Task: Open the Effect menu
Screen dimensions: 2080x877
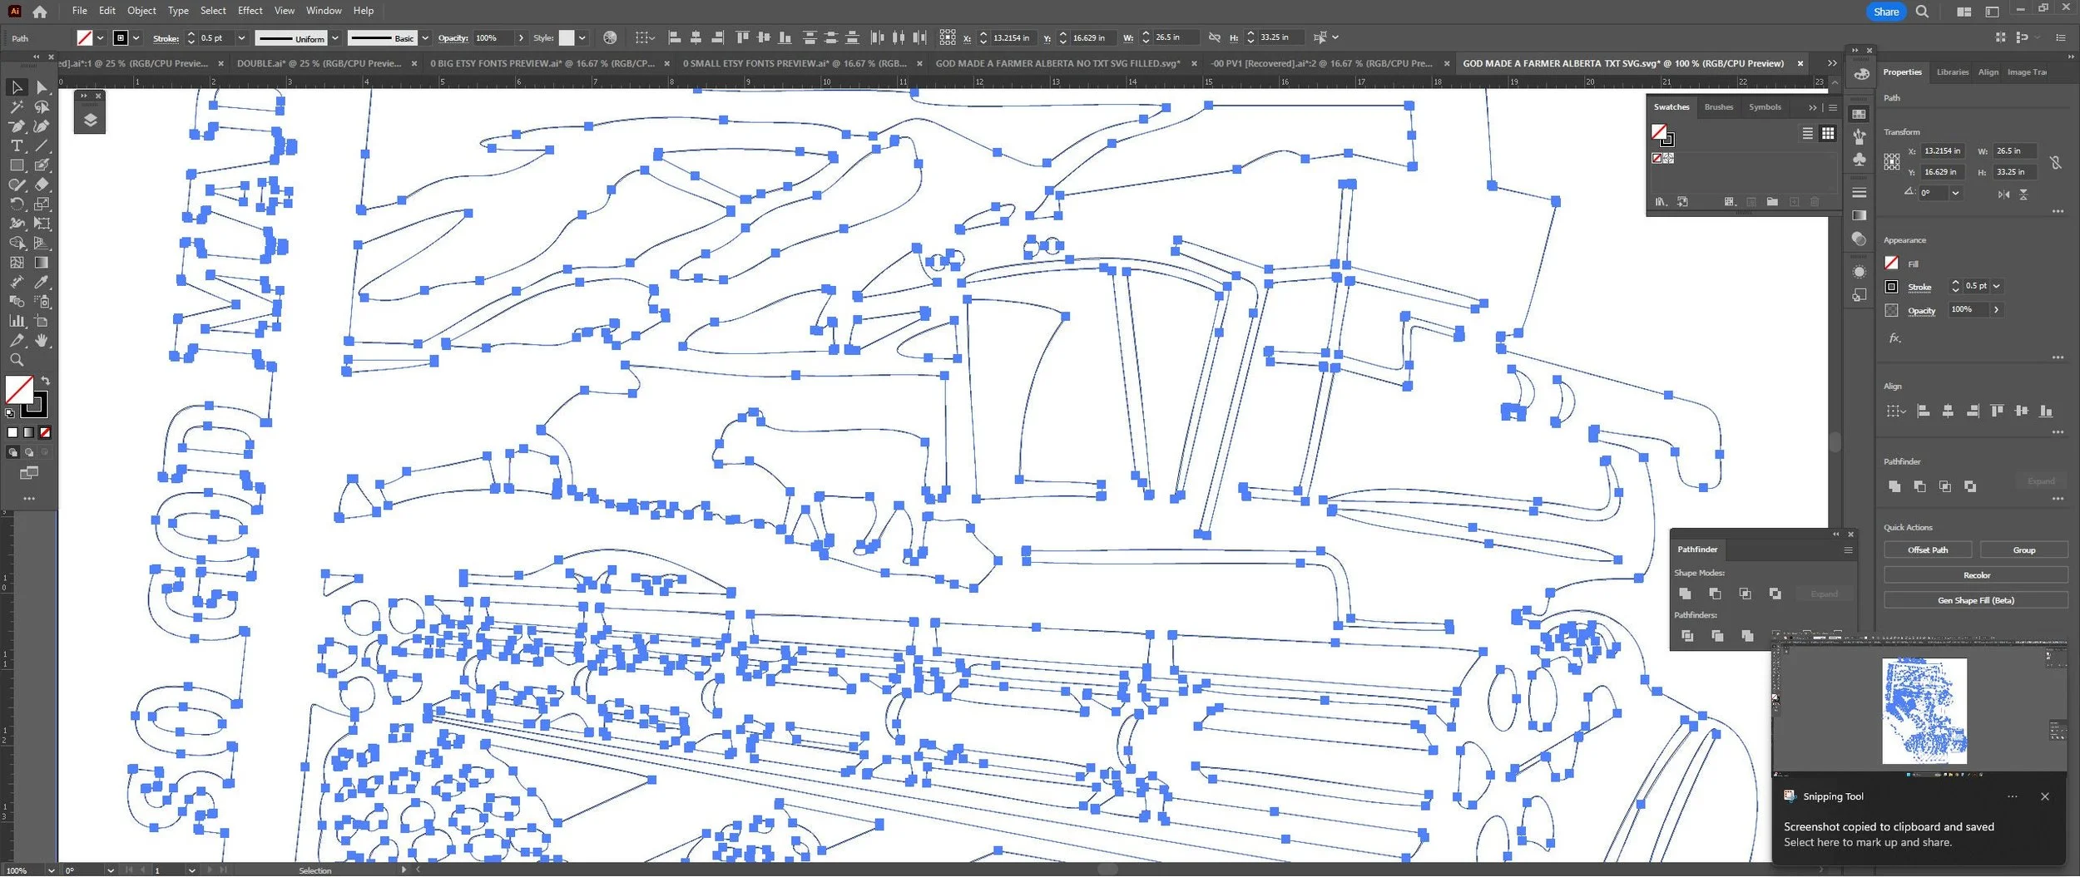Action: pyautogui.click(x=250, y=11)
